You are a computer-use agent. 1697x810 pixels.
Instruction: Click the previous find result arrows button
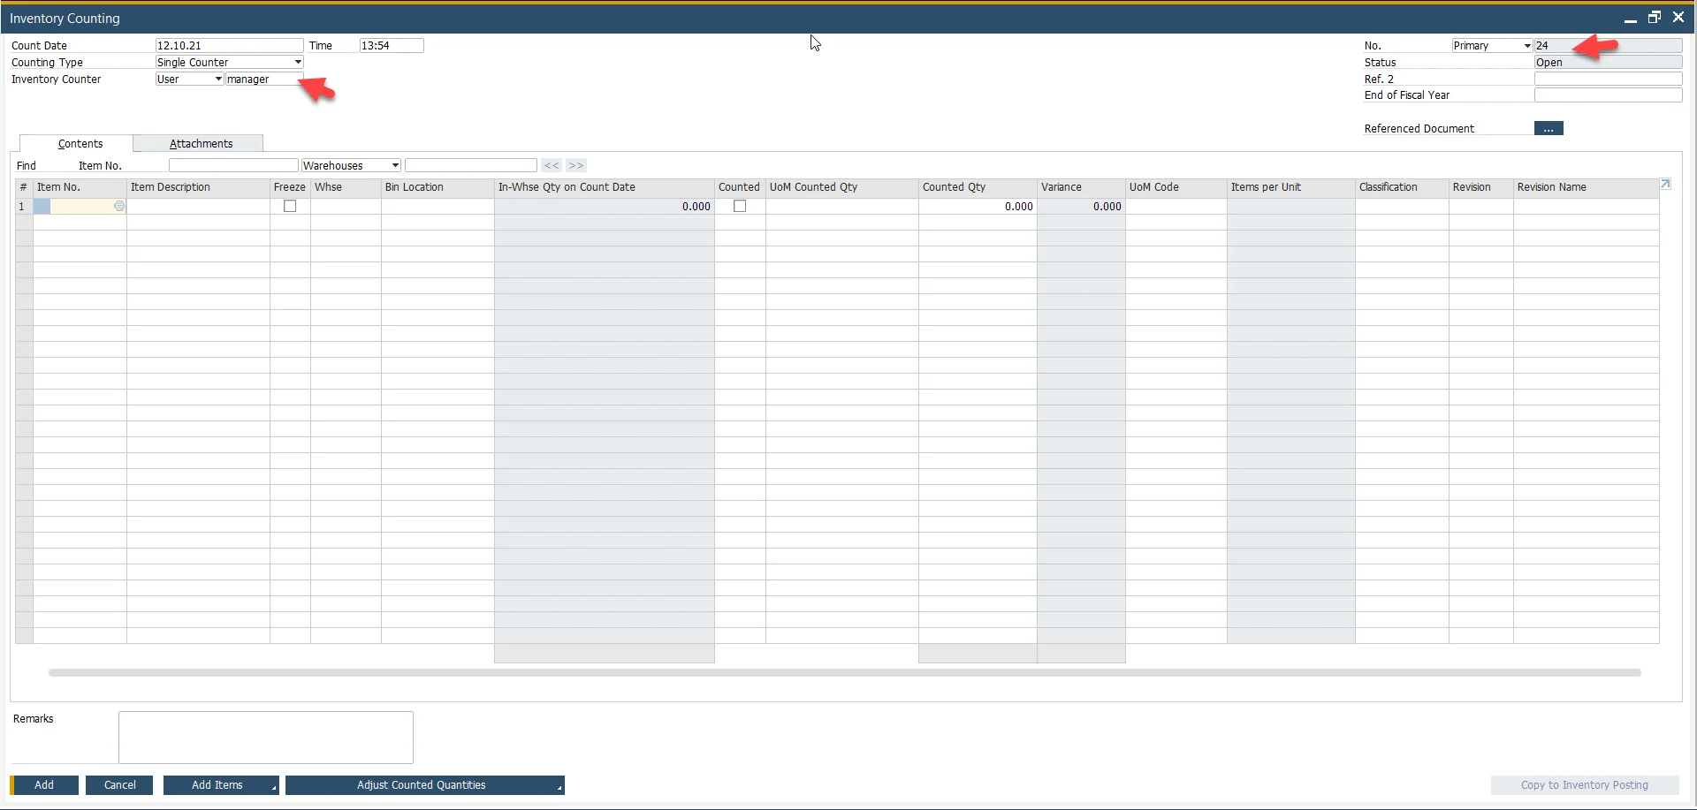click(552, 166)
